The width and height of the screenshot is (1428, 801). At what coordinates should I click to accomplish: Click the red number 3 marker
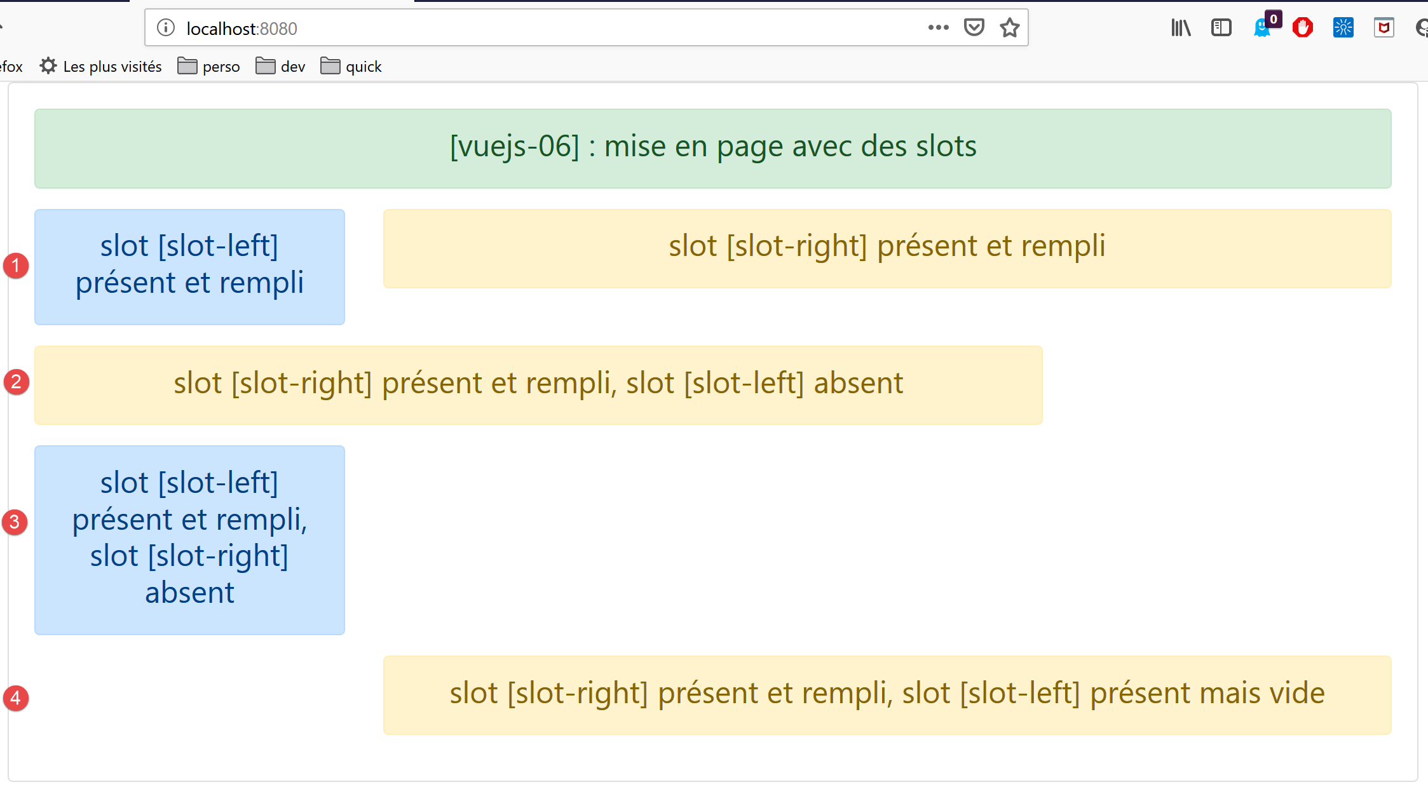pos(15,522)
